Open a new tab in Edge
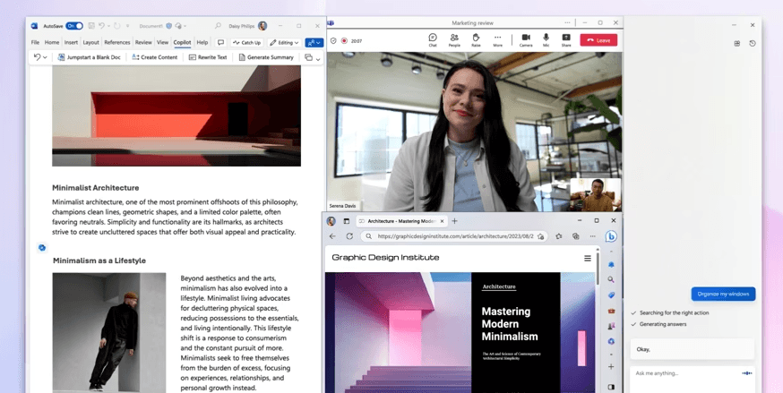Screen dimensions: 783x393 coord(454,221)
